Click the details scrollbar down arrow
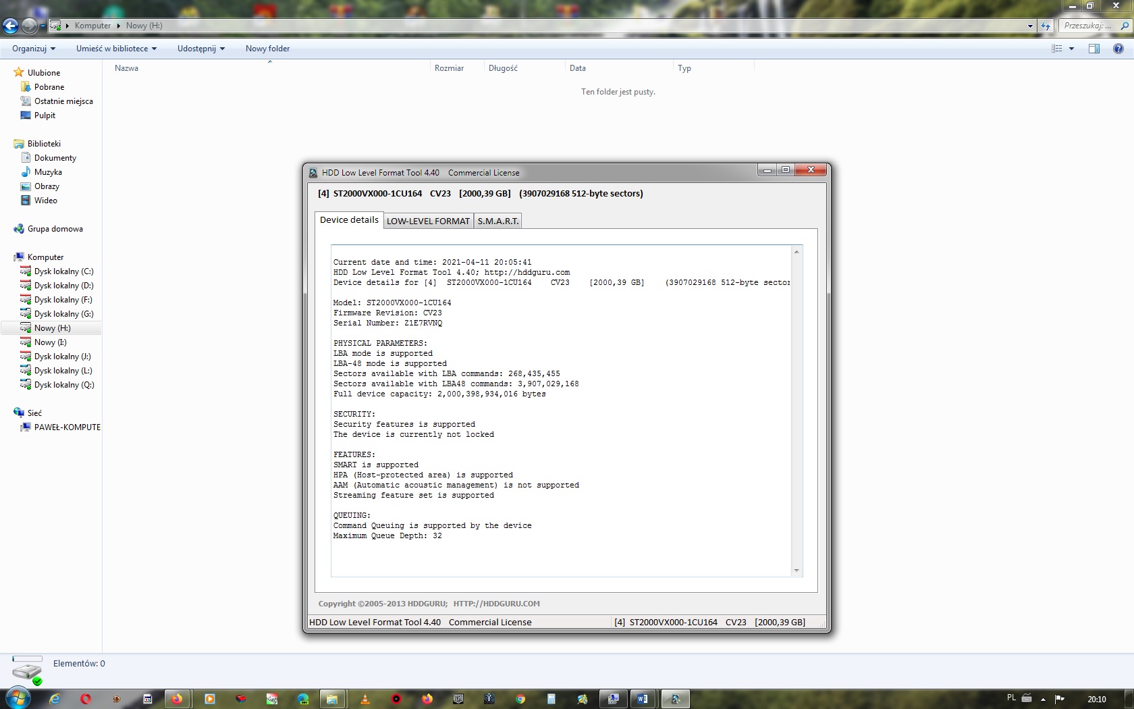This screenshot has width=1134, height=709. pyautogui.click(x=796, y=571)
